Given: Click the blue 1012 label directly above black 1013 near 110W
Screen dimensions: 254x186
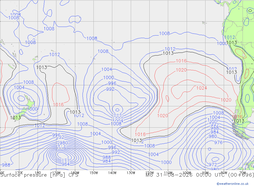Looking at the screenshot, I should [170, 49].
